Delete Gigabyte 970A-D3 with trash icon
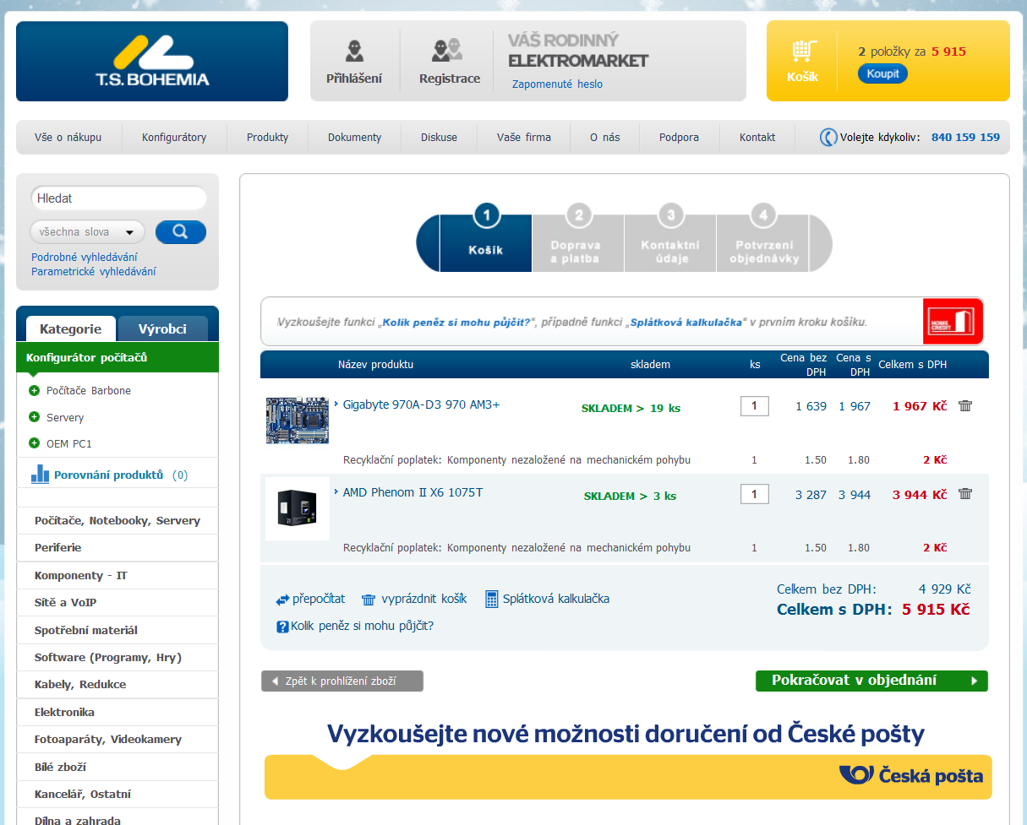1027x825 pixels. click(x=965, y=405)
